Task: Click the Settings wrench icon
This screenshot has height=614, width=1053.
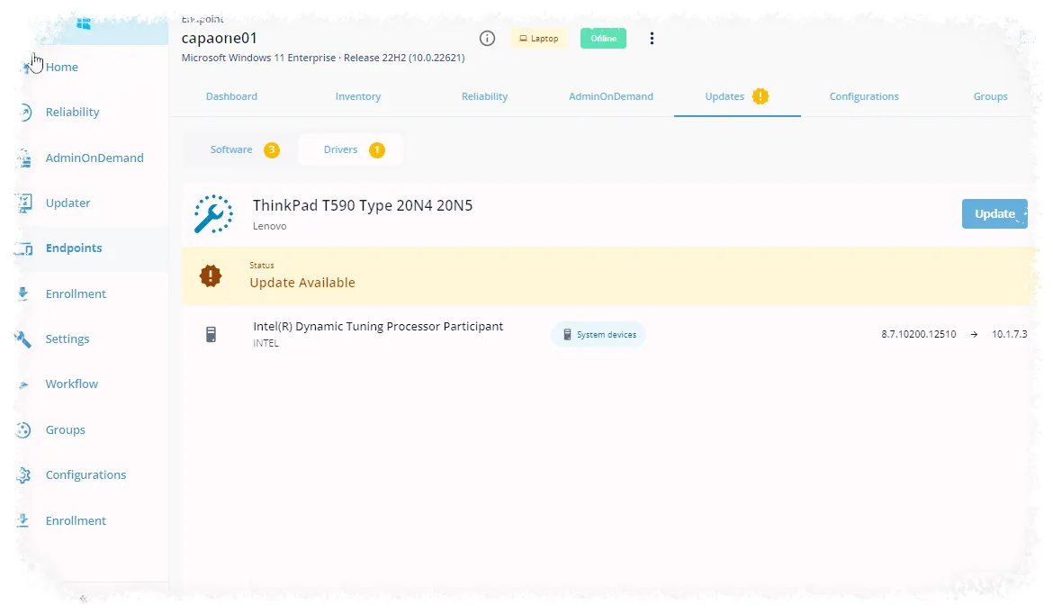Action: [22, 339]
